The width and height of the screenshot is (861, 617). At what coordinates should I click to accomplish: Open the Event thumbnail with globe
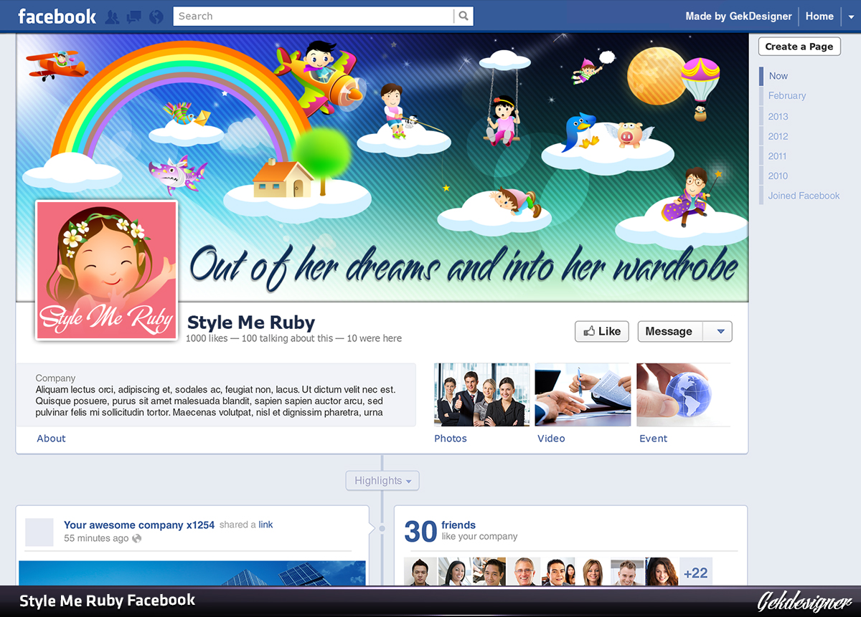point(683,395)
